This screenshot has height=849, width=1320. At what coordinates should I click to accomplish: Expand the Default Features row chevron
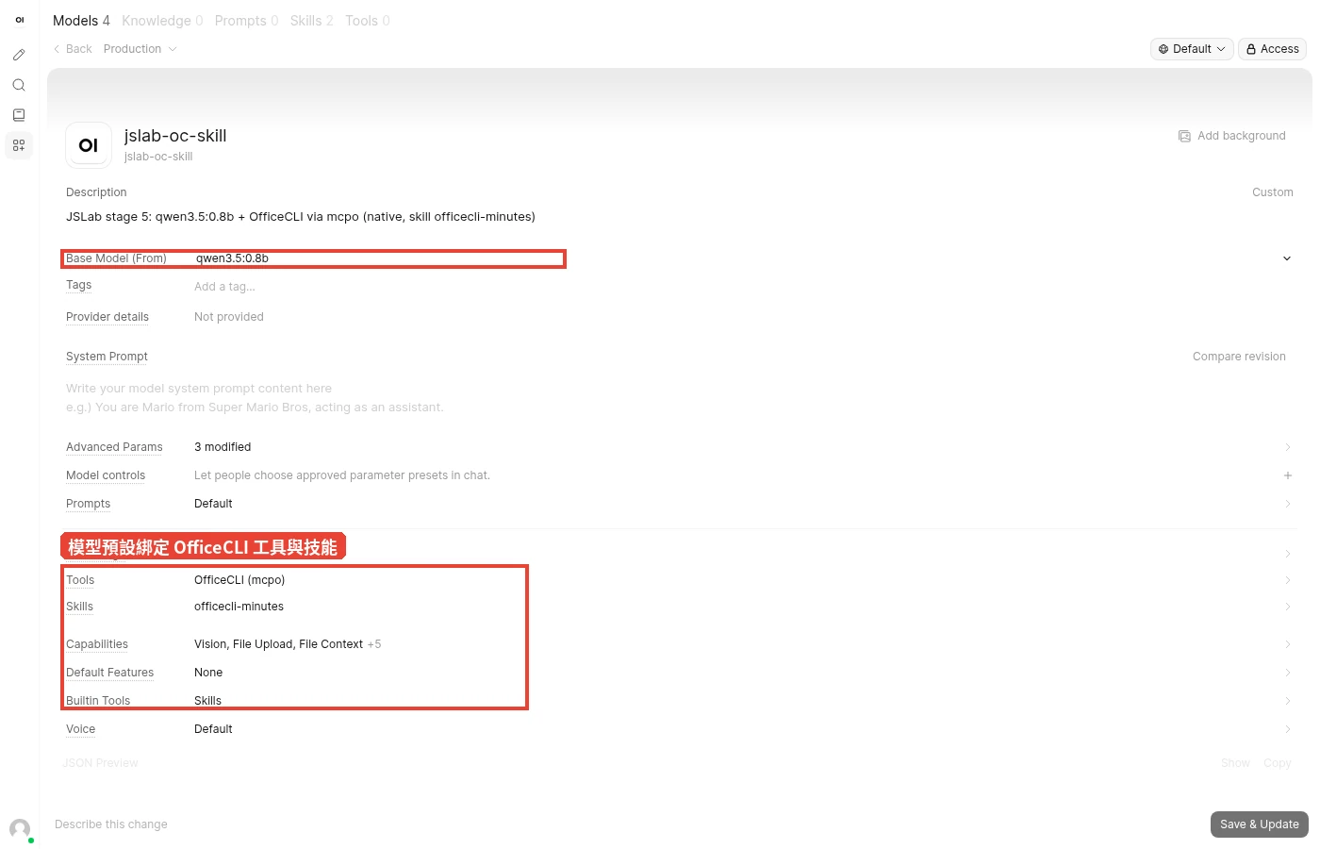pos(1288,673)
